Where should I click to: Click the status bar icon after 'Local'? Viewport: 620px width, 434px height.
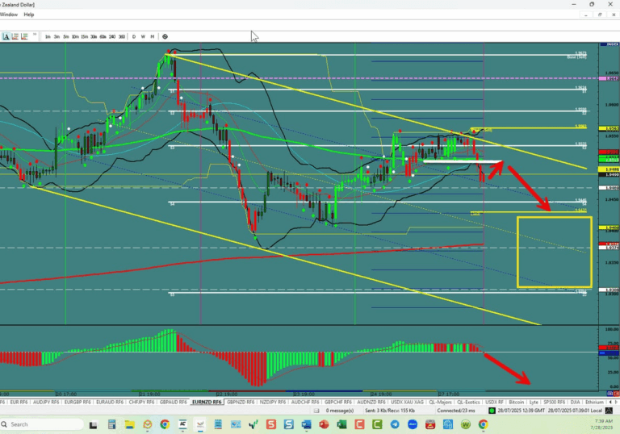tap(609, 411)
